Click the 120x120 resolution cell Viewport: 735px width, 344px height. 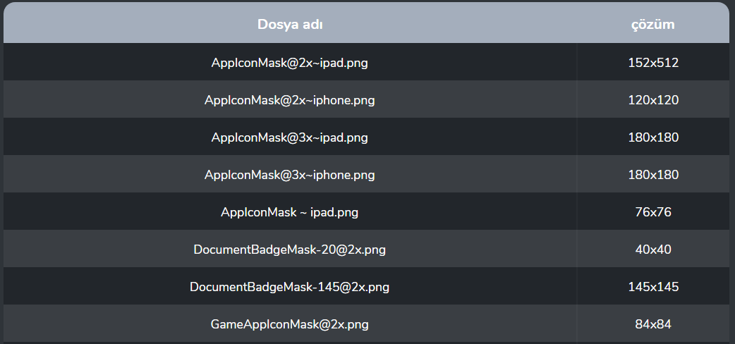pos(653,100)
